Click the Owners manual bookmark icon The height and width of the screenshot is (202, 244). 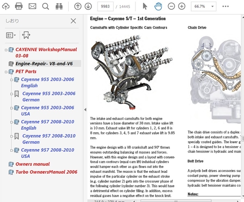pyautogui.click(x=11, y=164)
